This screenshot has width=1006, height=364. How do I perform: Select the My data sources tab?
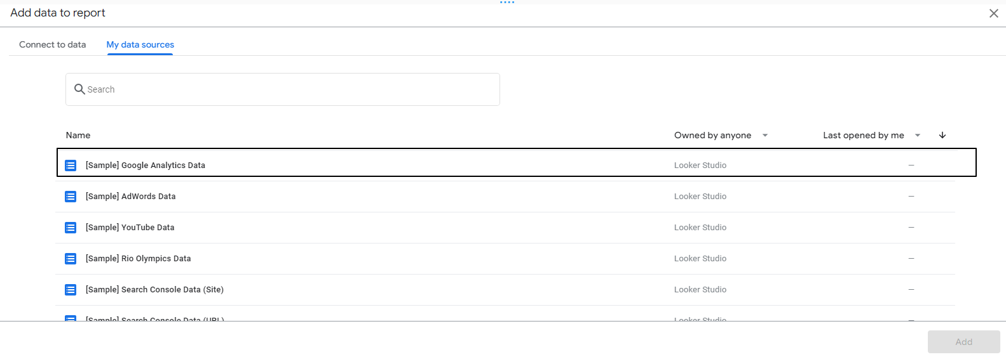140,44
